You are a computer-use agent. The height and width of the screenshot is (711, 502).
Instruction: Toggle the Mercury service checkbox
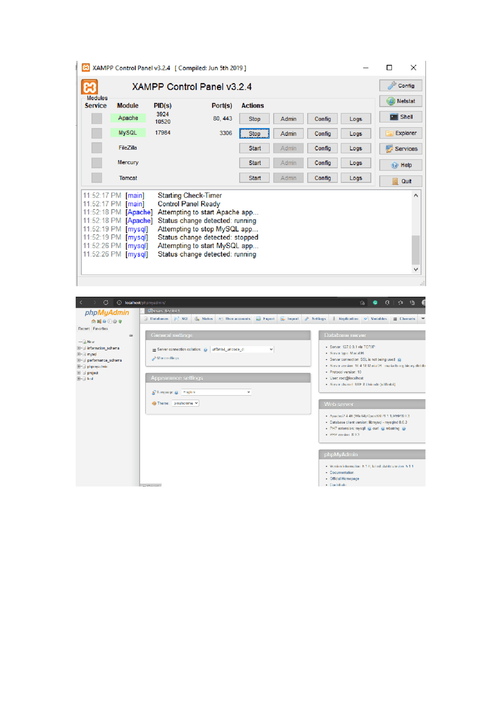coord(96,163)
